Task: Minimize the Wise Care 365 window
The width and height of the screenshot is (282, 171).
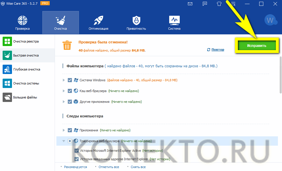Action: click(247, 4)
